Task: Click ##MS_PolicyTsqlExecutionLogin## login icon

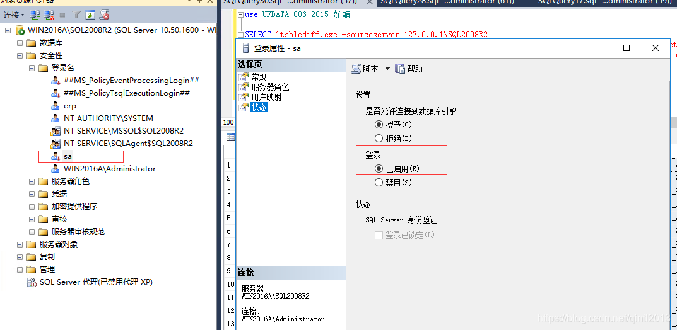Action: point(56,93)
